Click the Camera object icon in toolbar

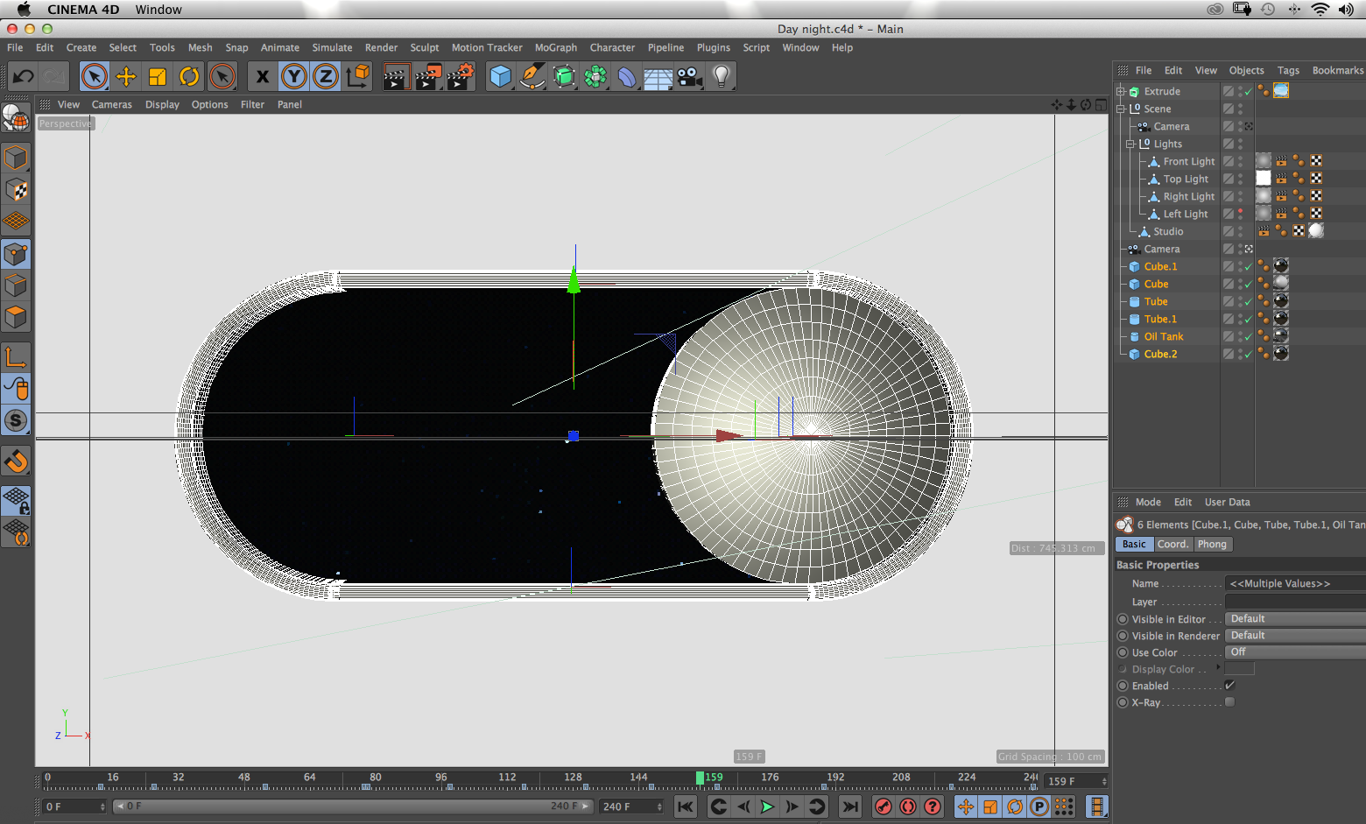click(690, 77)
